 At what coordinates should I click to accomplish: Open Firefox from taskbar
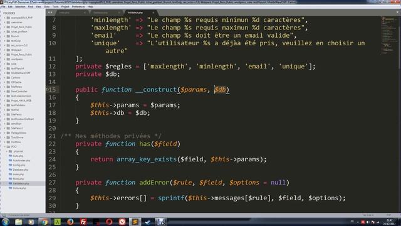pyautogui.click(x=70, y=222)
